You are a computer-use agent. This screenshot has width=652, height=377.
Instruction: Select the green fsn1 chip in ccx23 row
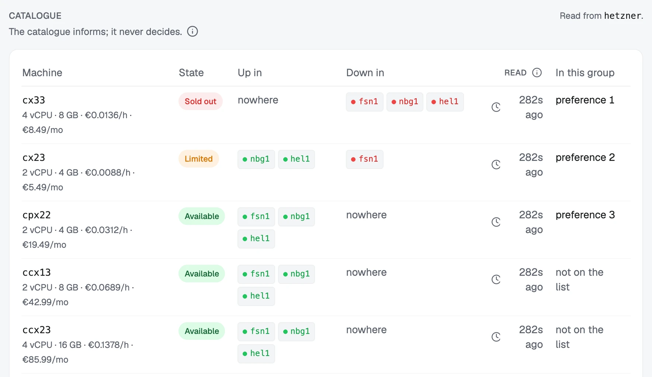point(256,331)
